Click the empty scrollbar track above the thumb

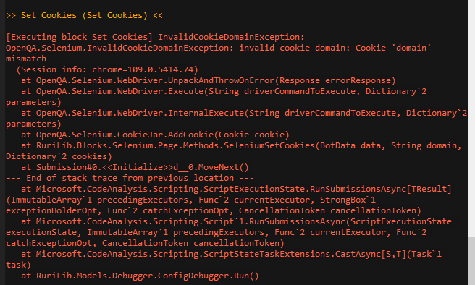[x=471, y=118]
